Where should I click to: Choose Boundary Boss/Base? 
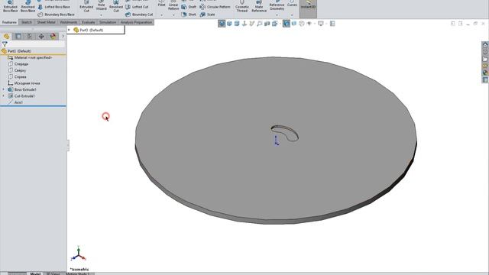[x=56, y=15]
